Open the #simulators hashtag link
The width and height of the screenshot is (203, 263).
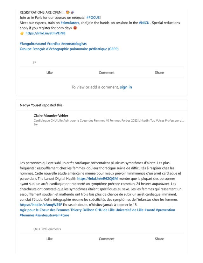click(69, 23)
